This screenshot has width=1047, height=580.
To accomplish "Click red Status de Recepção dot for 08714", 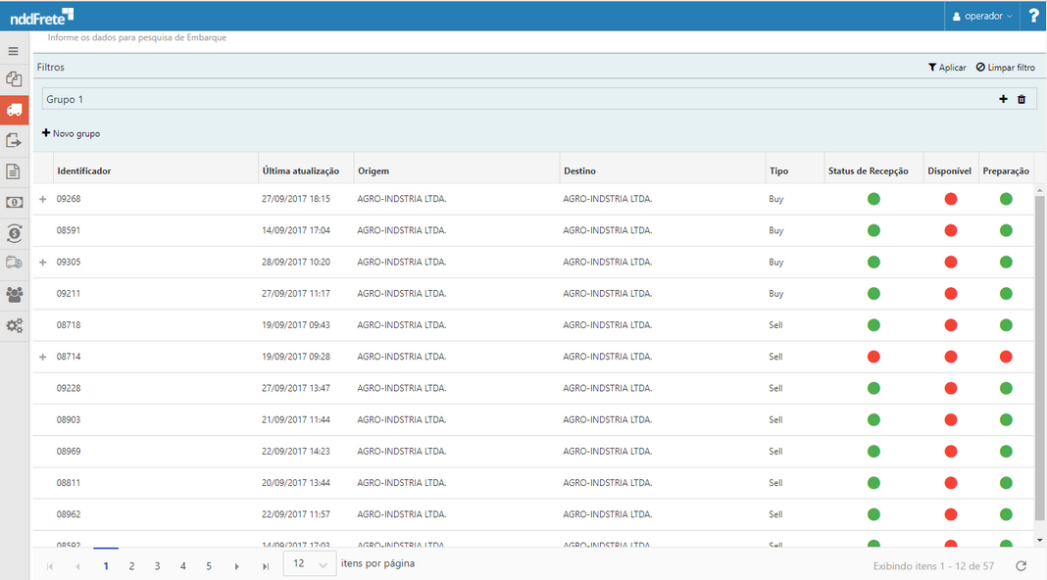I will (873, 357).
